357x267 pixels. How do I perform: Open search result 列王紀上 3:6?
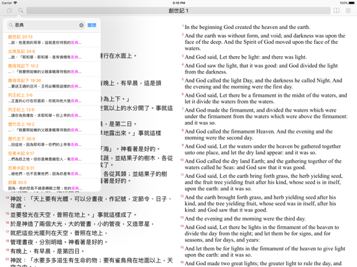pos(52,98)
